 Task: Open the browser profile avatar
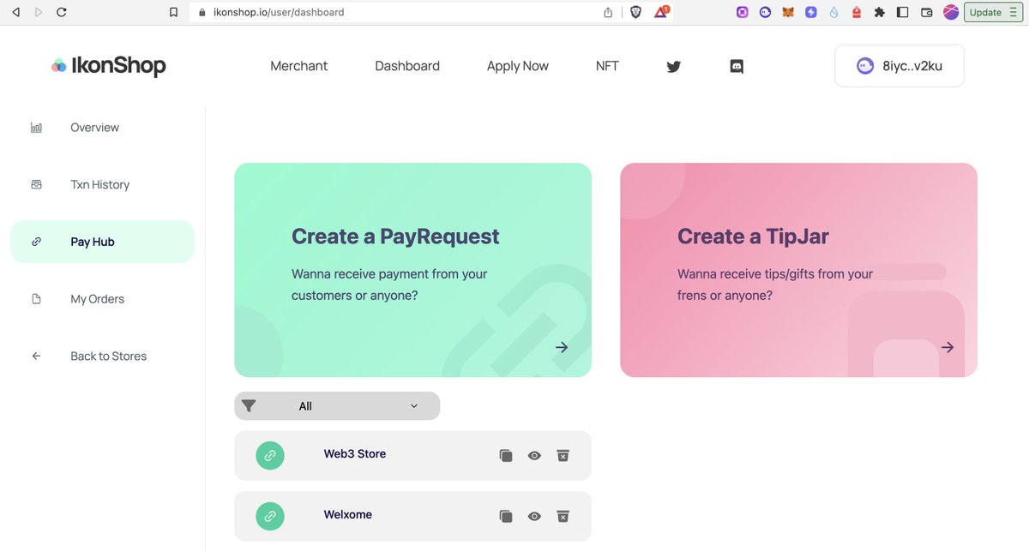pyautogui.click(x=951, y=12)
